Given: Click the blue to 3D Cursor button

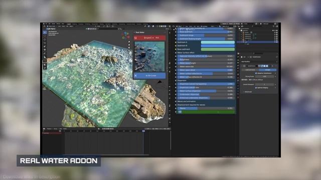Looking at the screenshot, I should coord(149,75).
